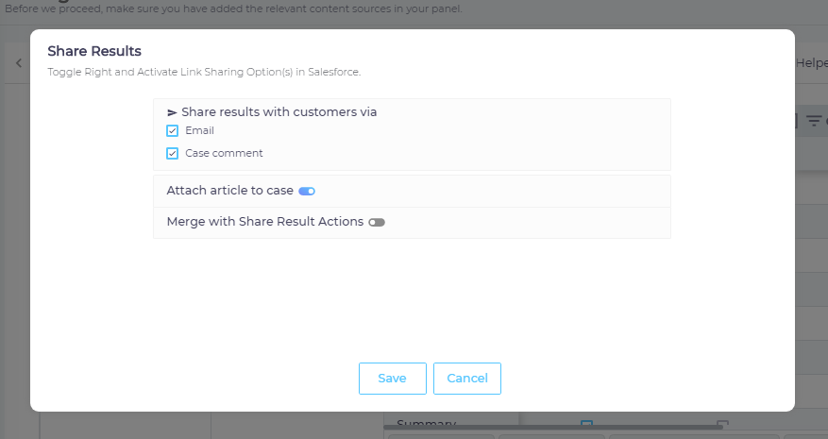Click the Case comment option label
The height and width of the screenshot is (439, 828).
point(224,153)
